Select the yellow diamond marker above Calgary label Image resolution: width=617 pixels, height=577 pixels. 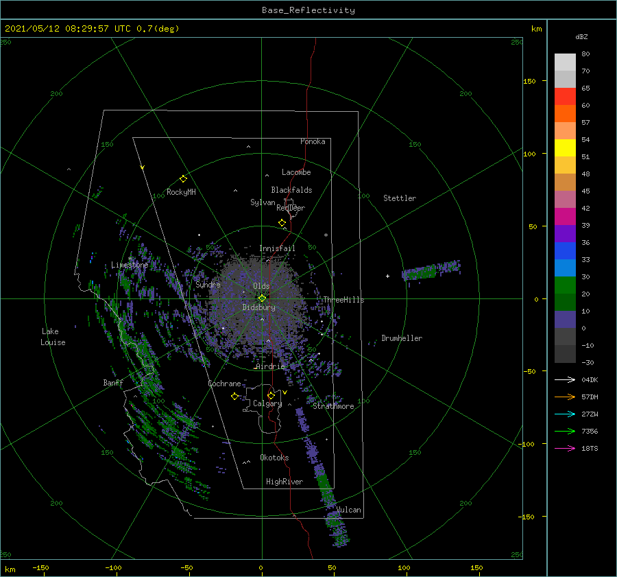click(271, 395)
